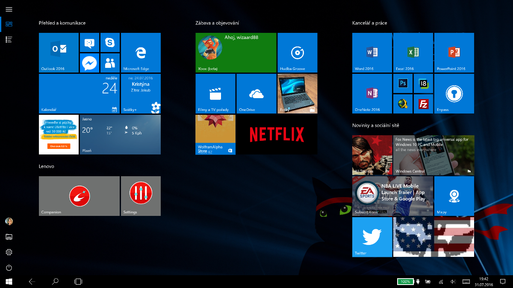Screen dimensions: 513x288
Task: Open the Skype small tile
Action: [x=110, y=42]
